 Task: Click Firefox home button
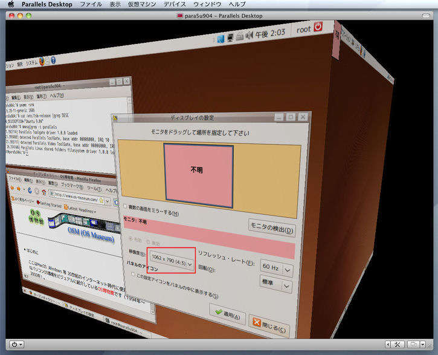[44, 192]
